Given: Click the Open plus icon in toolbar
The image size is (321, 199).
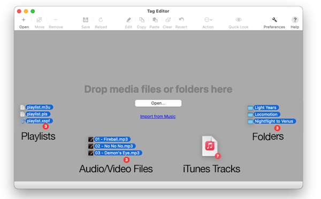Looking at the screenshot, I should tap(24, 20).
